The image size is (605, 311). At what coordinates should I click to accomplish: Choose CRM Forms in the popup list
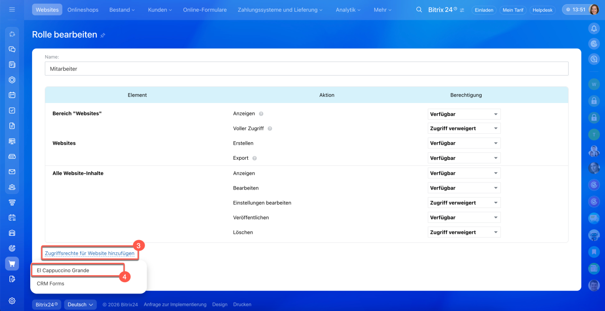pos(51,284)
